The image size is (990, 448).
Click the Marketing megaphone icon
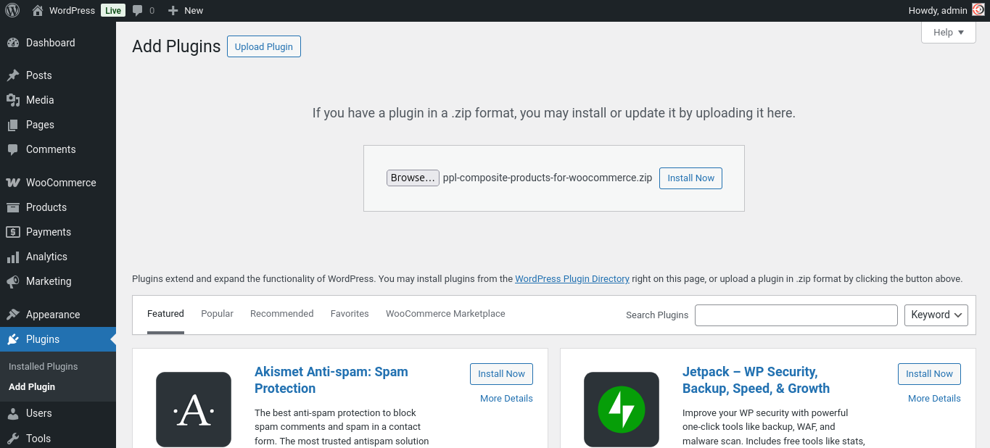12,281
